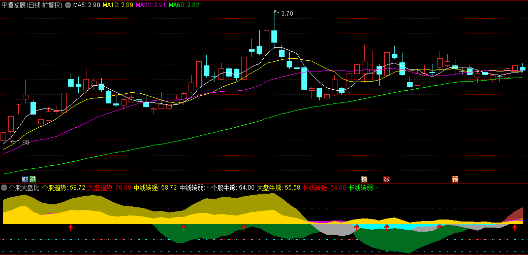The image size is (528, 255).
Task: Click the 1.98 low price label
Action: 23,142
